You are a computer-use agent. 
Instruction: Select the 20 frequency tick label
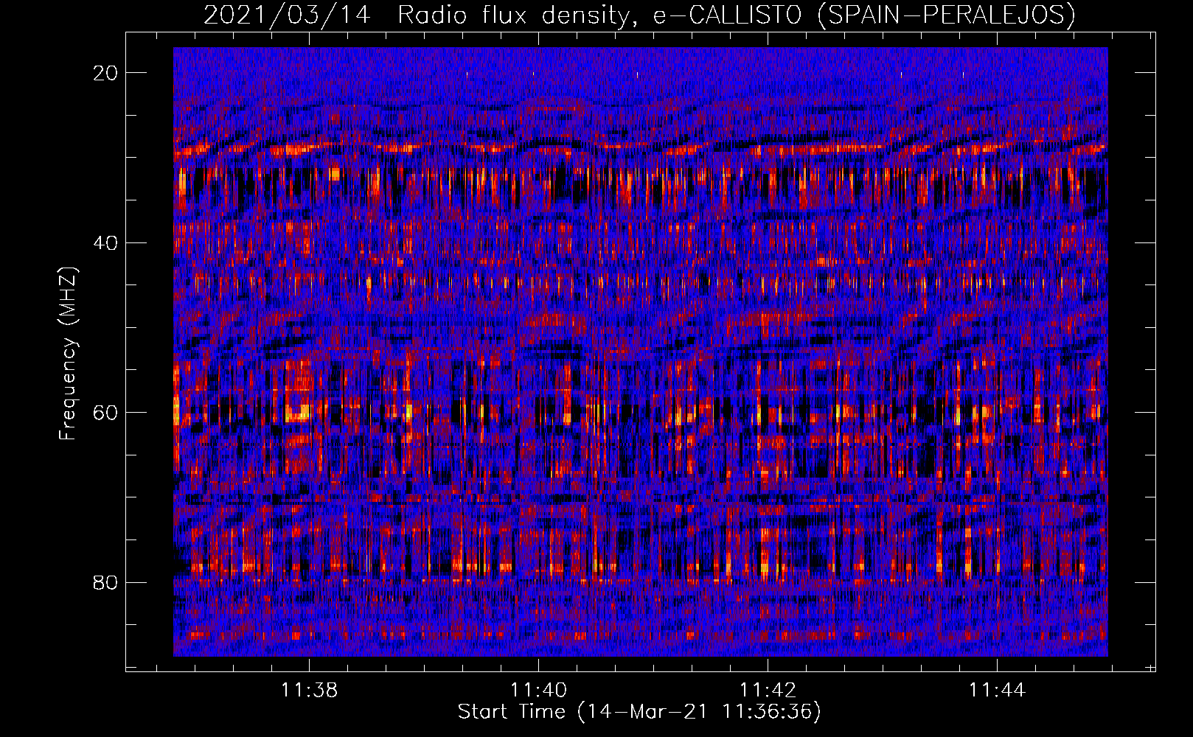click(105, 73)
